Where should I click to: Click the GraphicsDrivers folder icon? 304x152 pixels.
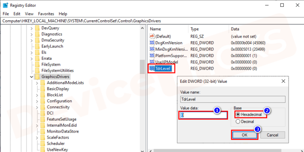(37, 77)
